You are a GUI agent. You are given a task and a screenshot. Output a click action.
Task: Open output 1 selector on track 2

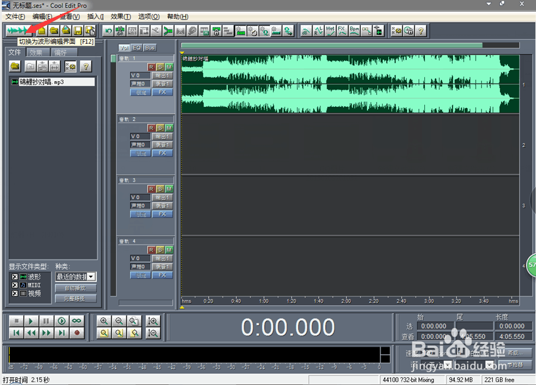click(x=162, y=136)
